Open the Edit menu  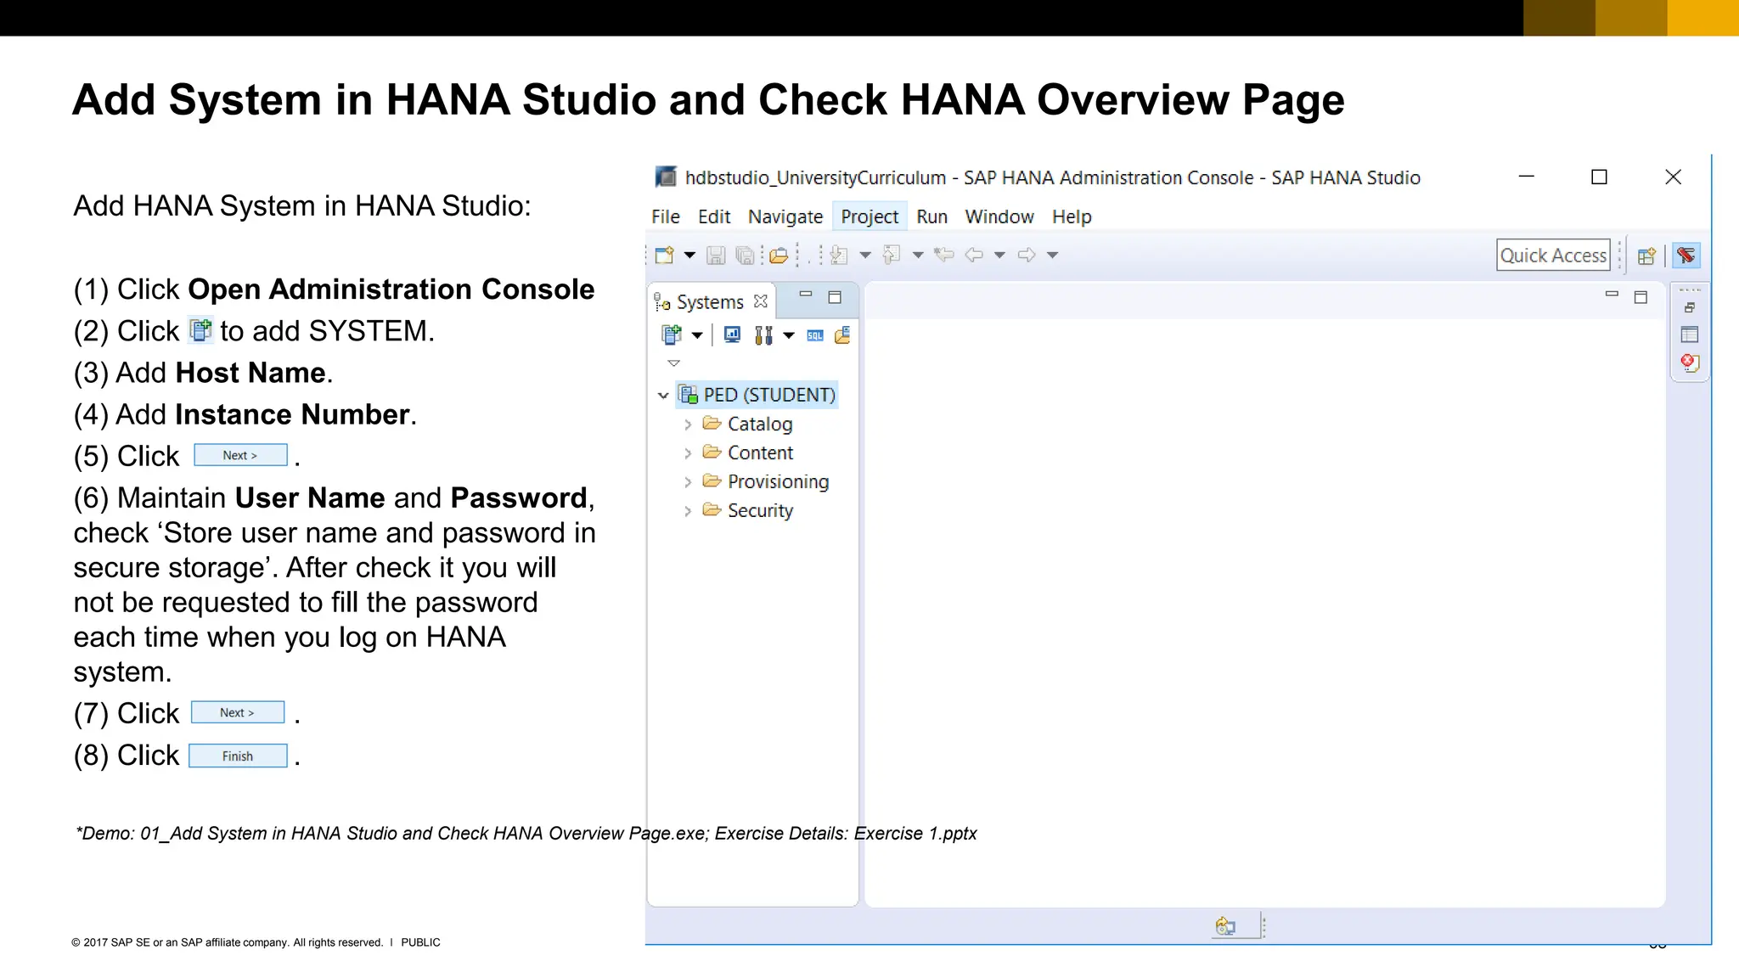pyautogui.click(x=714, y=216)
